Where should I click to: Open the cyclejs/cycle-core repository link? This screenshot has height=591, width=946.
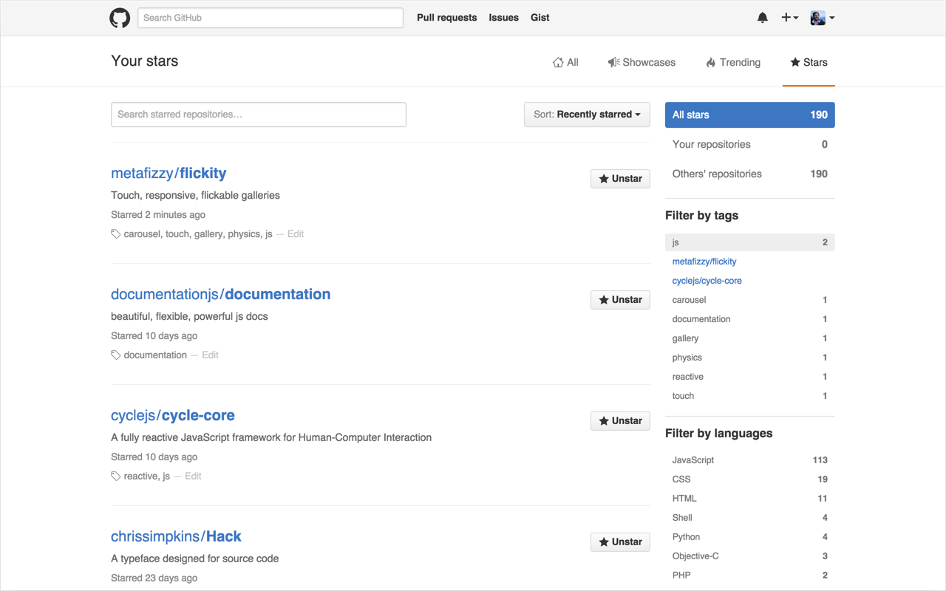tap(173, 415)
